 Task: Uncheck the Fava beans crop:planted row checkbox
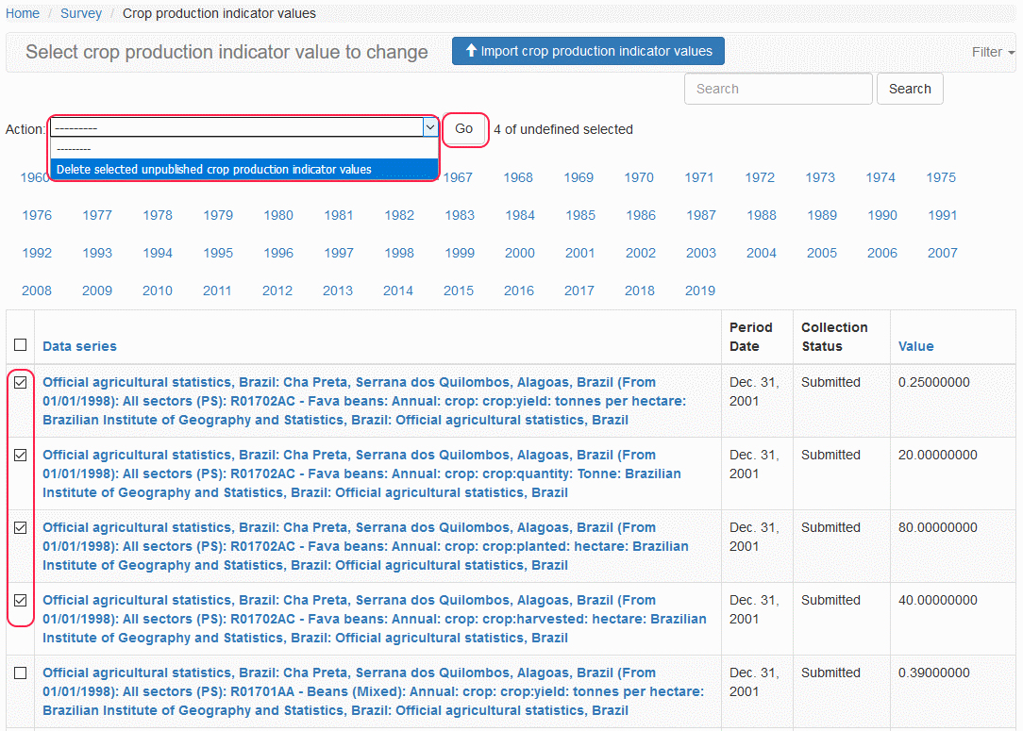(21, 527)
